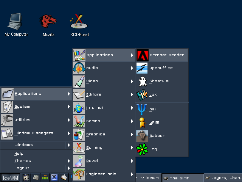
Task: Click the EngineerTools drafting icon
Action: pos(79,174)
